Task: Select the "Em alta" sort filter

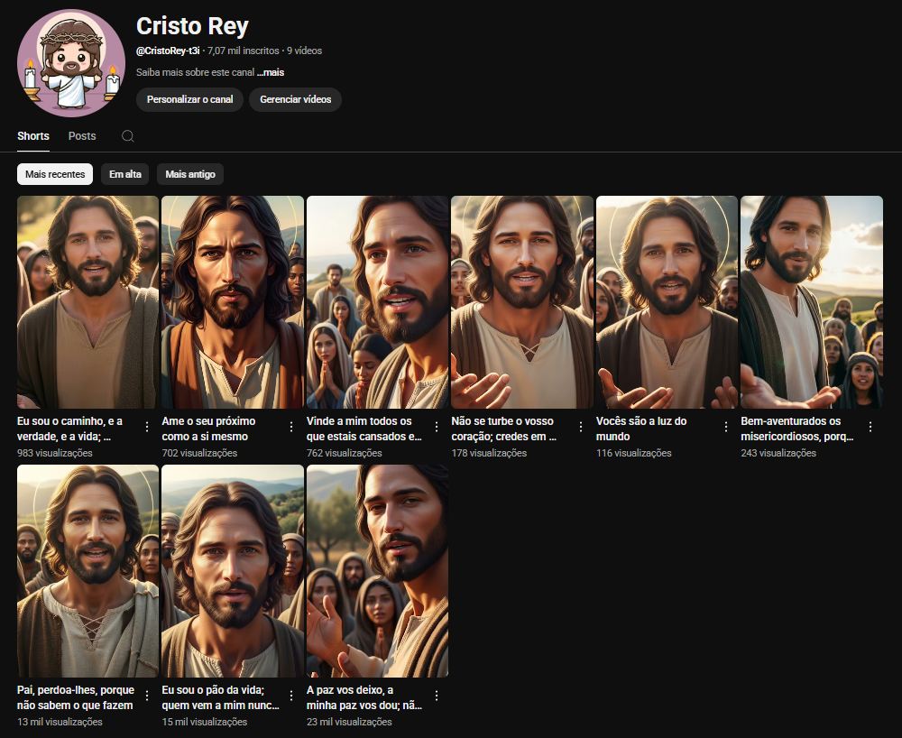Action: [x=125, y=174]
